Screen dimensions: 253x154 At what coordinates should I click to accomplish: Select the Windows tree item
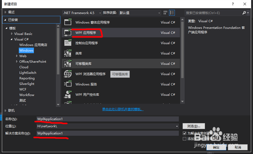pos(26,50)
